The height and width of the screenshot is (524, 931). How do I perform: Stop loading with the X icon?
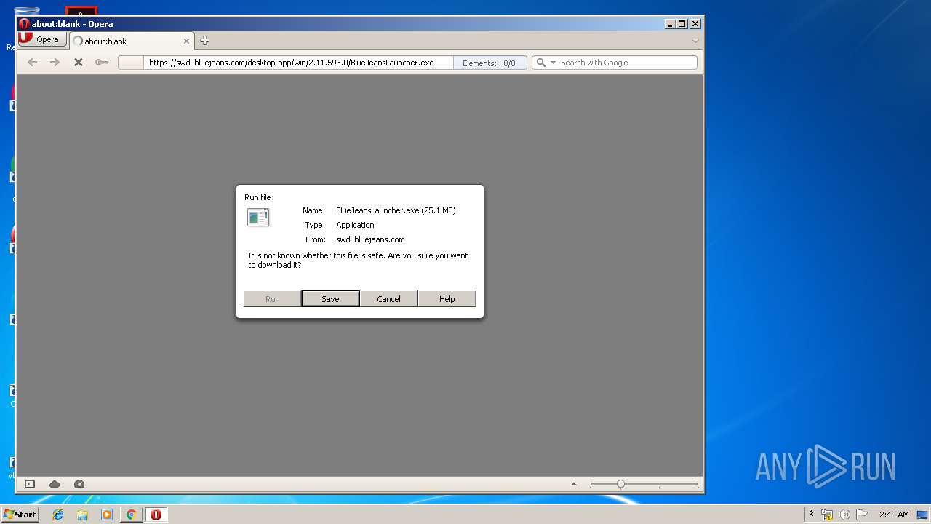(x=79, y=63)
